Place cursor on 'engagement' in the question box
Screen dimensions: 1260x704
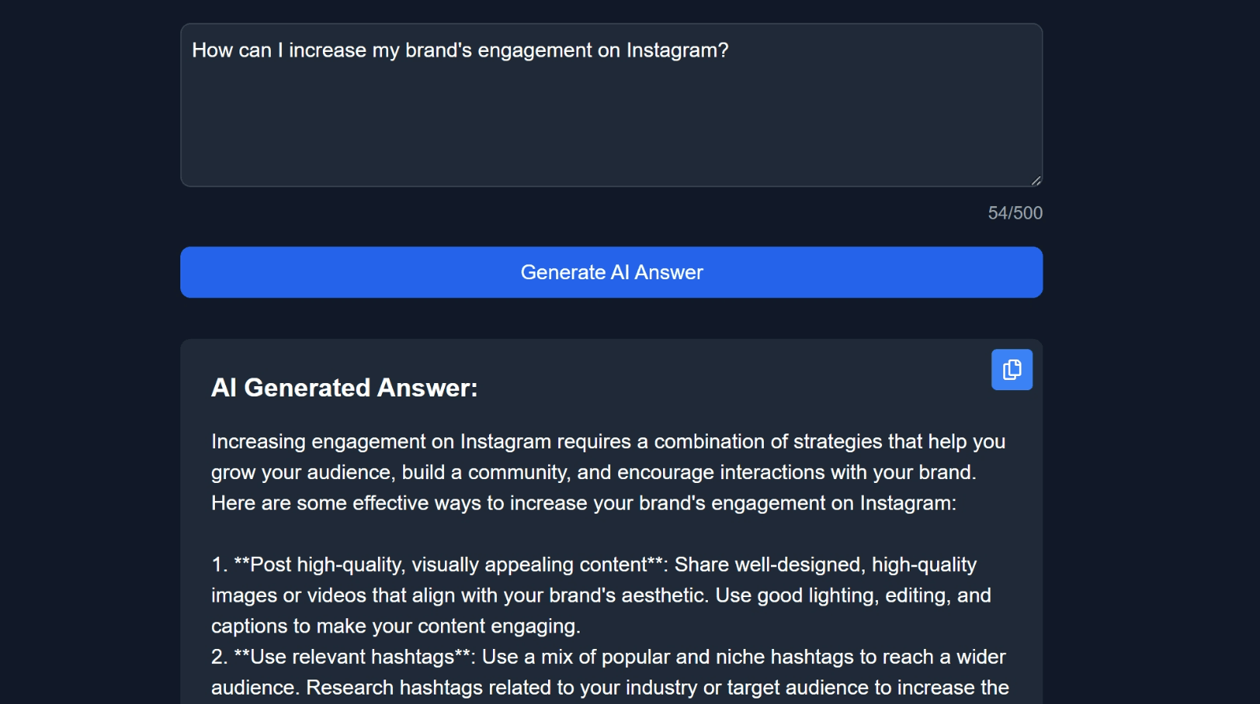[535, 50]
